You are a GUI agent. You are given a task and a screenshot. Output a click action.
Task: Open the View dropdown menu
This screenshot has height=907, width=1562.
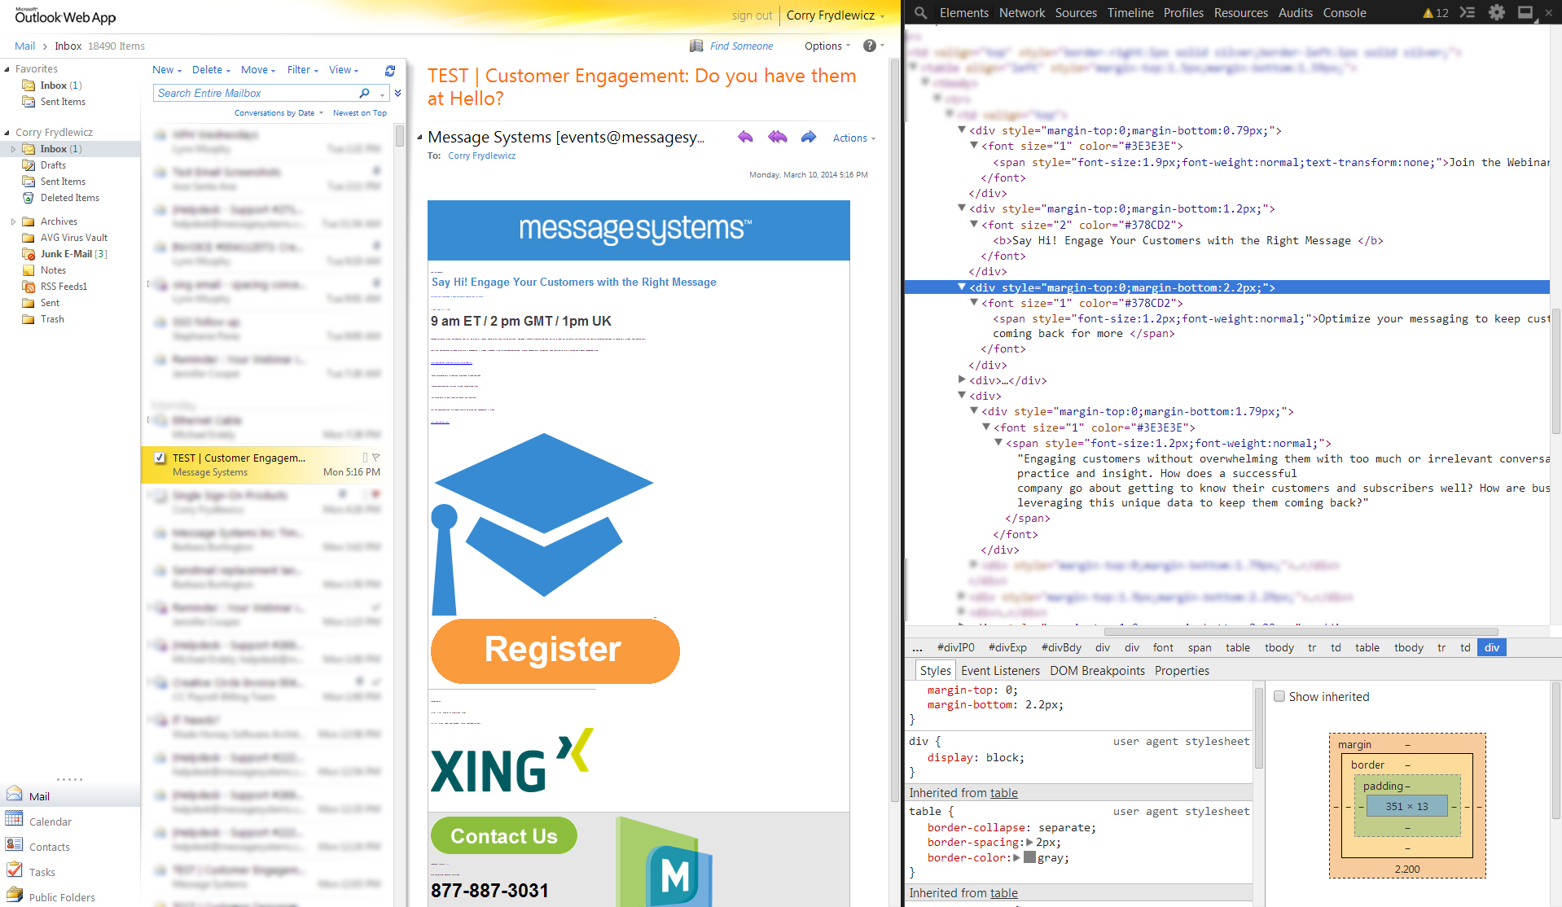(344, 70)
